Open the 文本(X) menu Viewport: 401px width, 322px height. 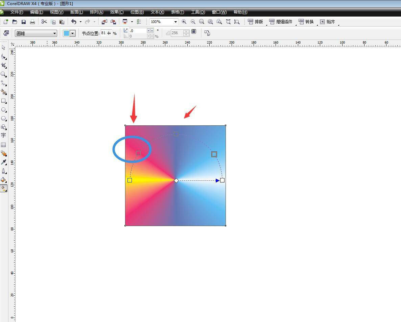[157, 12]
